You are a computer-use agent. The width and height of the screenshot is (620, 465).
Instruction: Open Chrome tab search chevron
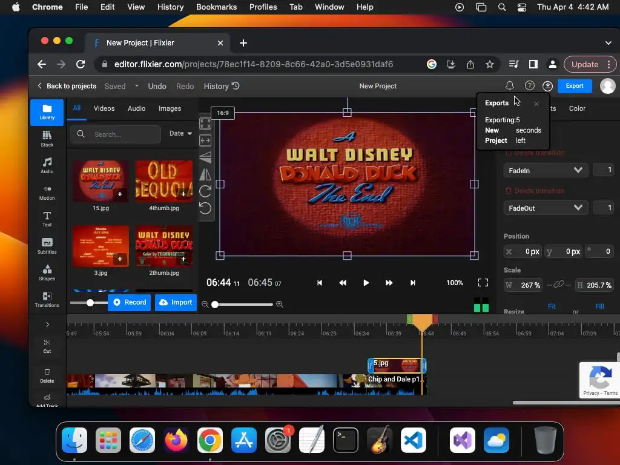608,43
